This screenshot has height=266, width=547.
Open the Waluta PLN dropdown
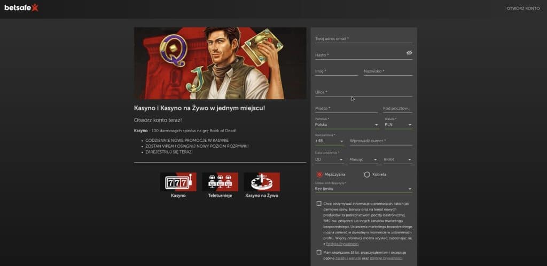[x=398, y=124]
